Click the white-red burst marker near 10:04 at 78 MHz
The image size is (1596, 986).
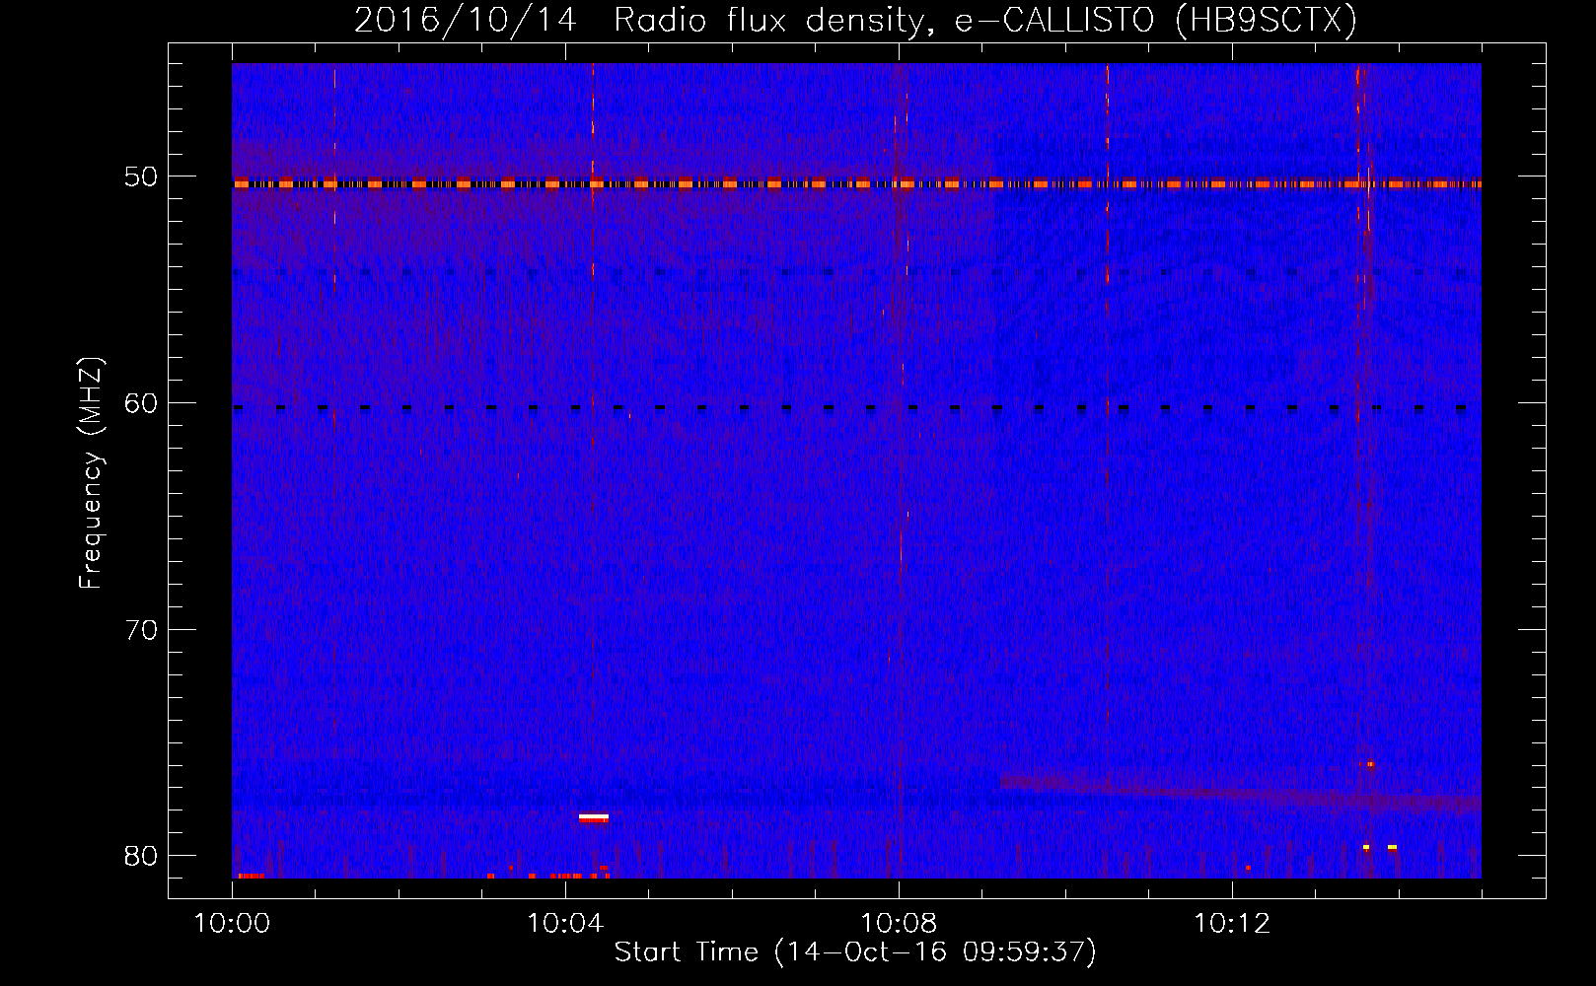pyautogui.click(x=594, y=817)
